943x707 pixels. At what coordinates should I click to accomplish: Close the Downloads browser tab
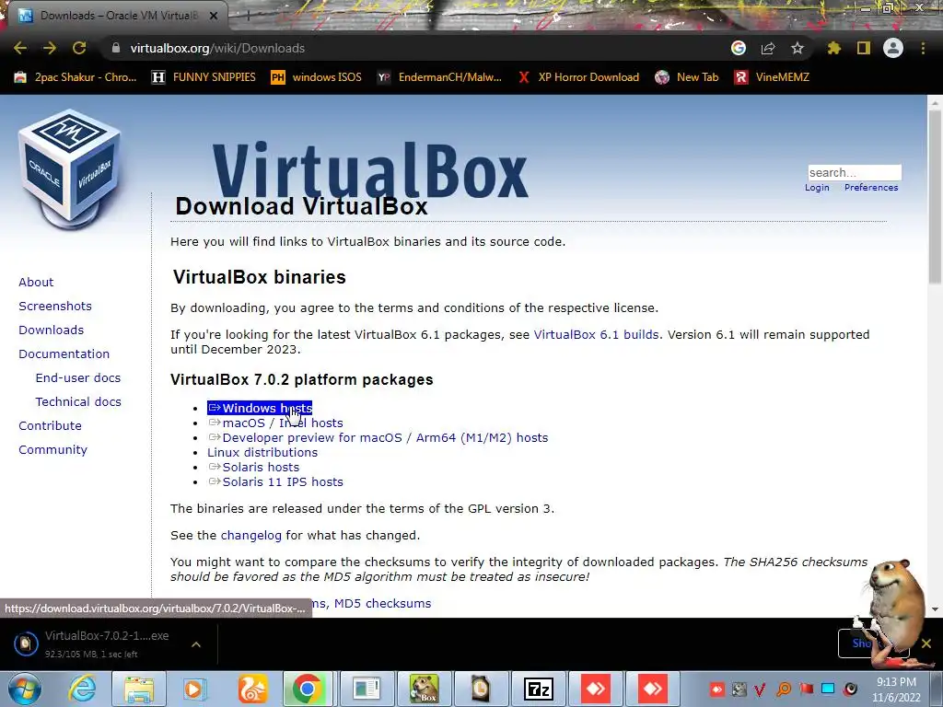pyautogui.click(x=214, y=16)
